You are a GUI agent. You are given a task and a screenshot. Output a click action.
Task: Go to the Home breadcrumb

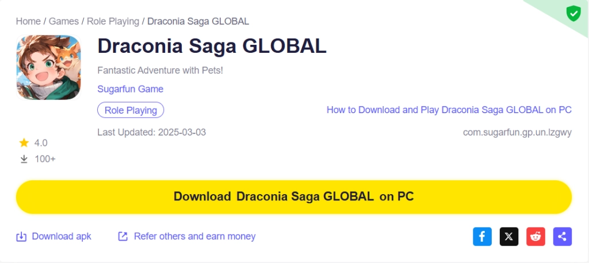pos(28,21)
